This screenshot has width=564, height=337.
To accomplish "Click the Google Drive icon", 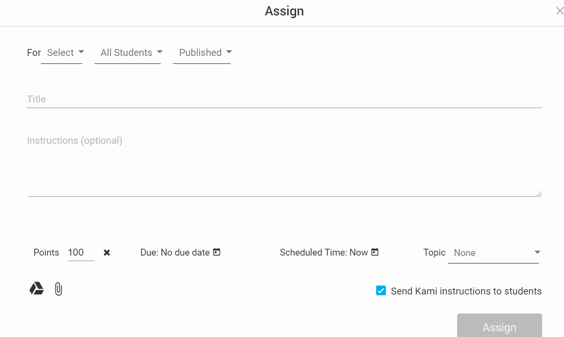I will 36,289.
